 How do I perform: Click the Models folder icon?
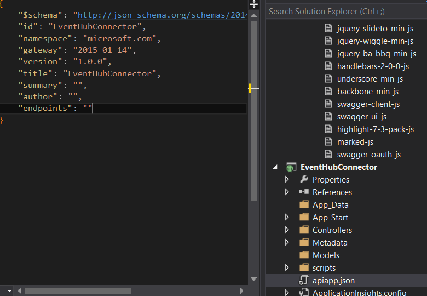[x=304, y=255]
